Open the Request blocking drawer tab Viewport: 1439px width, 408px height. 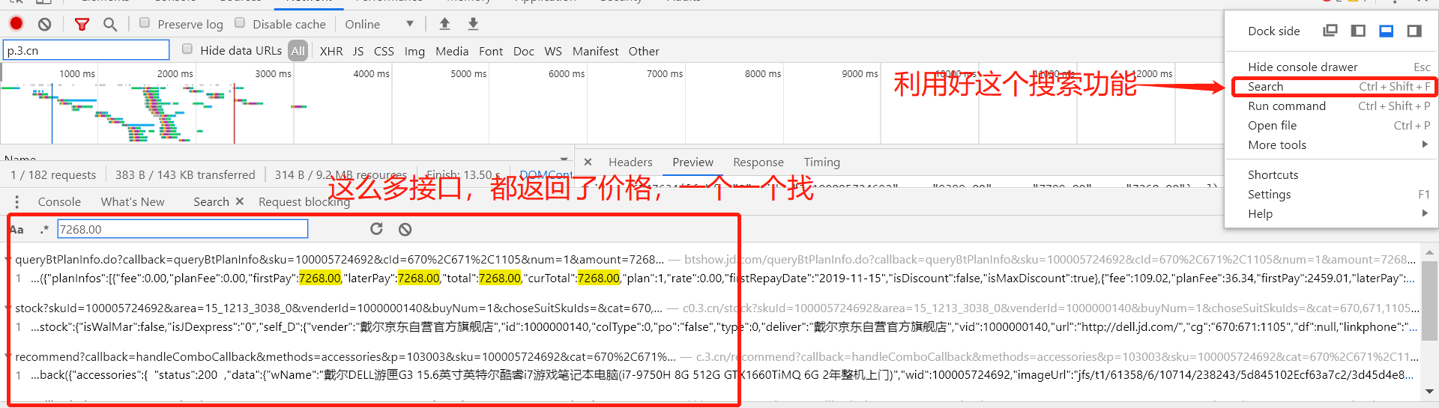304,201
